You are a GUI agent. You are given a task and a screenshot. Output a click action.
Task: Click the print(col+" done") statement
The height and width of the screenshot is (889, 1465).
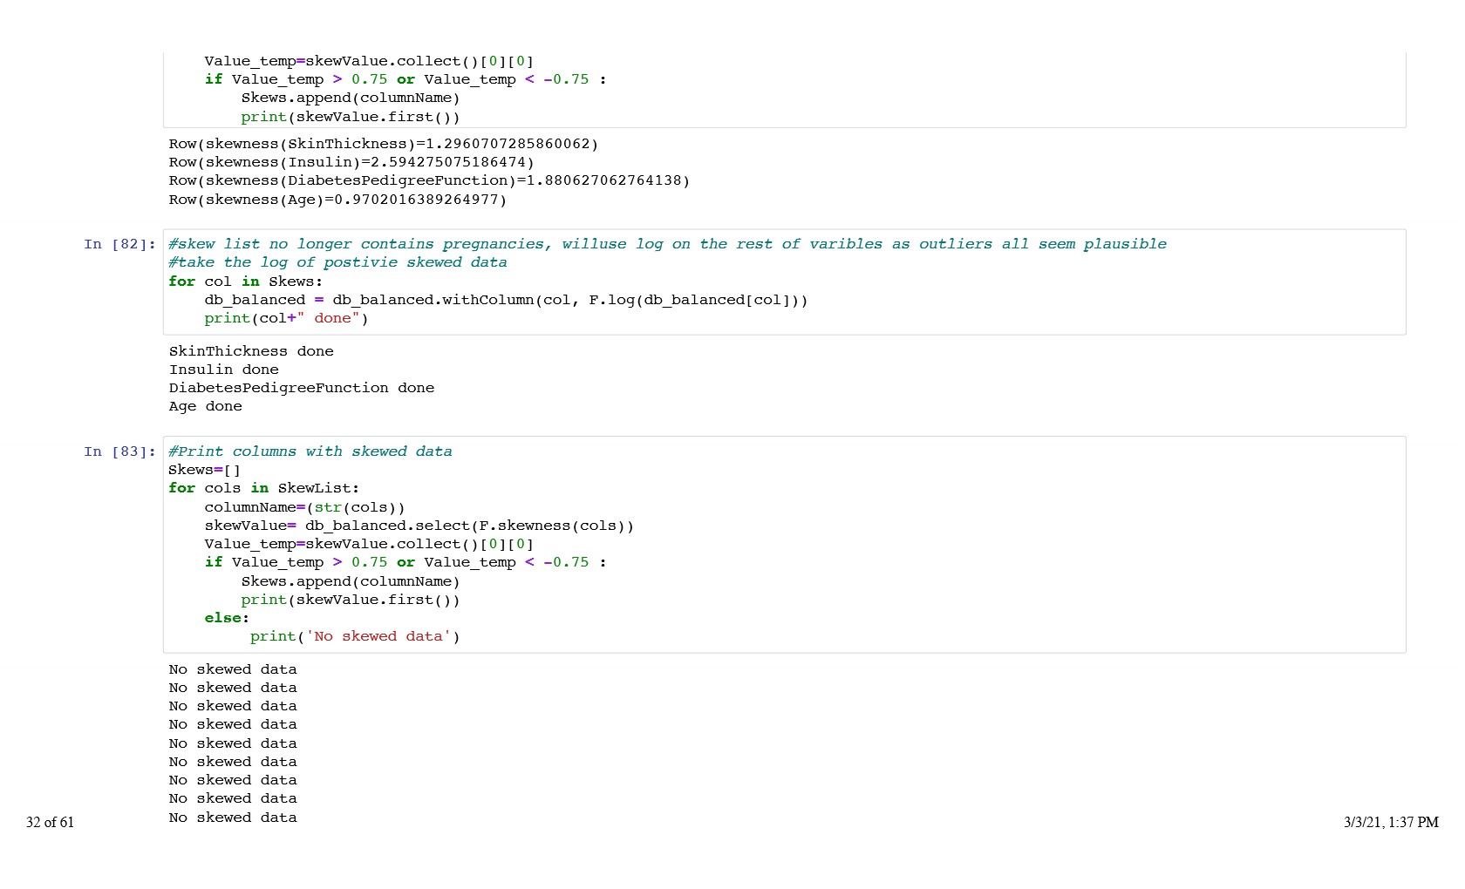[x=286, y=318]
